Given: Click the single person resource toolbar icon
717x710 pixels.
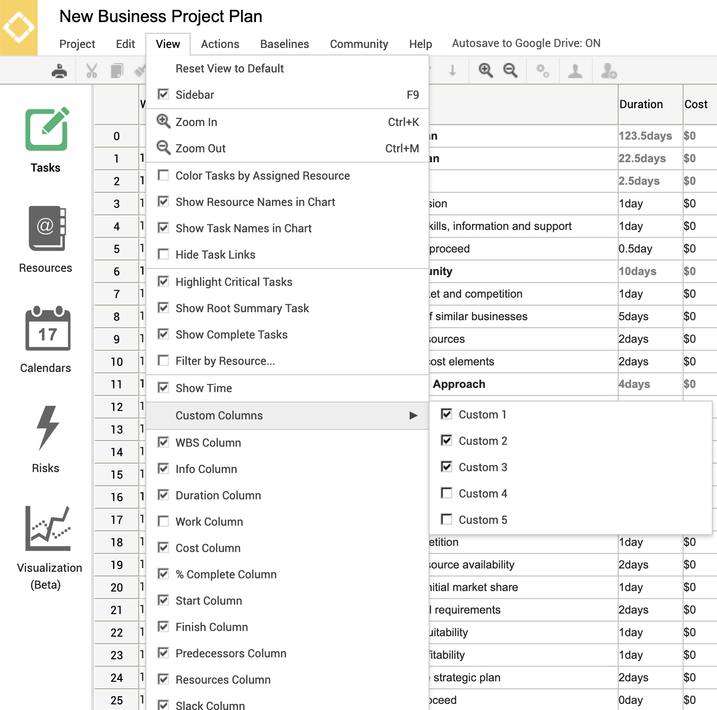Looking at the screenshot, I should [575, 71].
